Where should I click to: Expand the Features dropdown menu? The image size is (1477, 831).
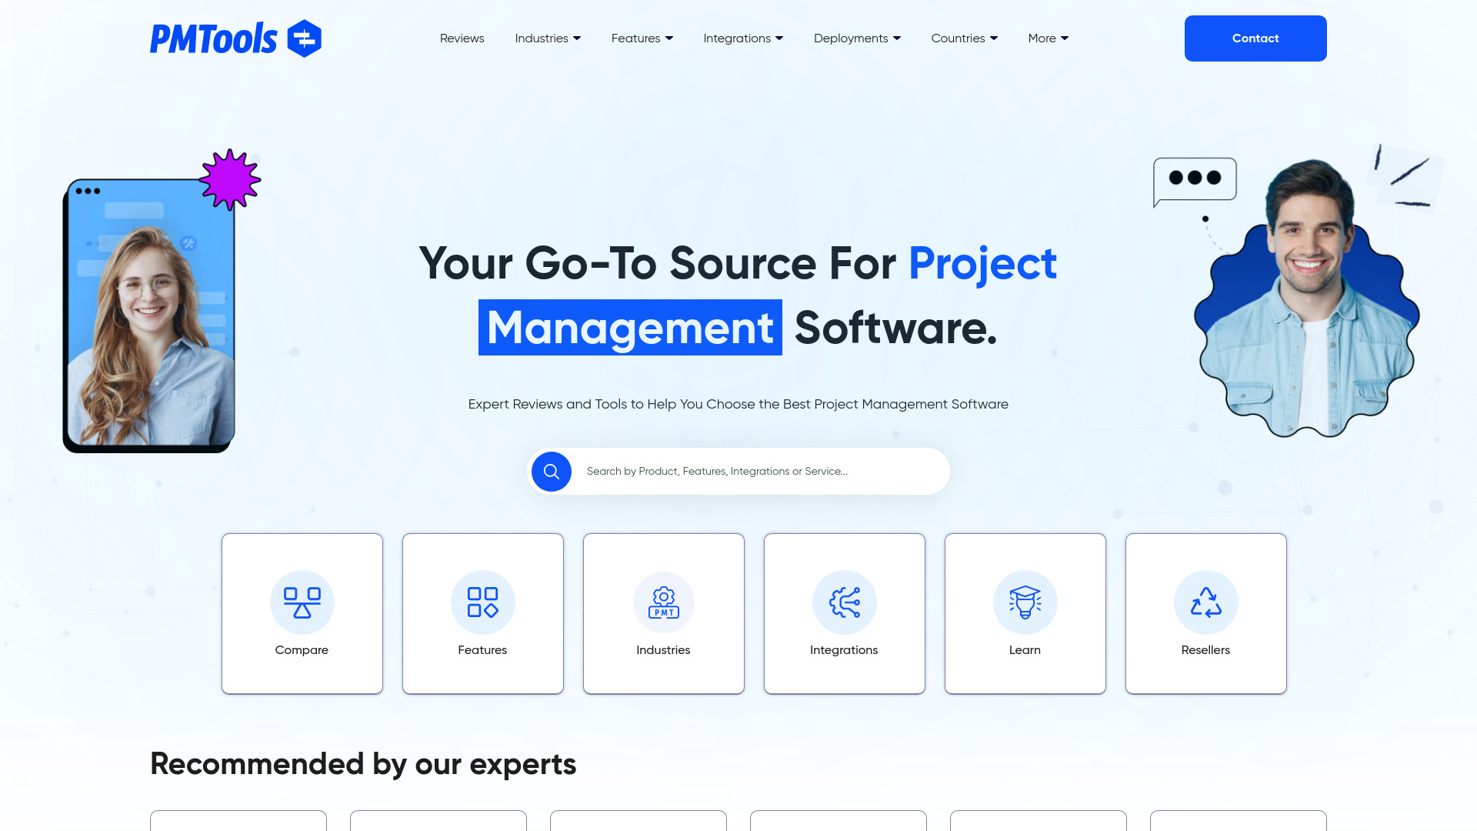click(641, 38)
